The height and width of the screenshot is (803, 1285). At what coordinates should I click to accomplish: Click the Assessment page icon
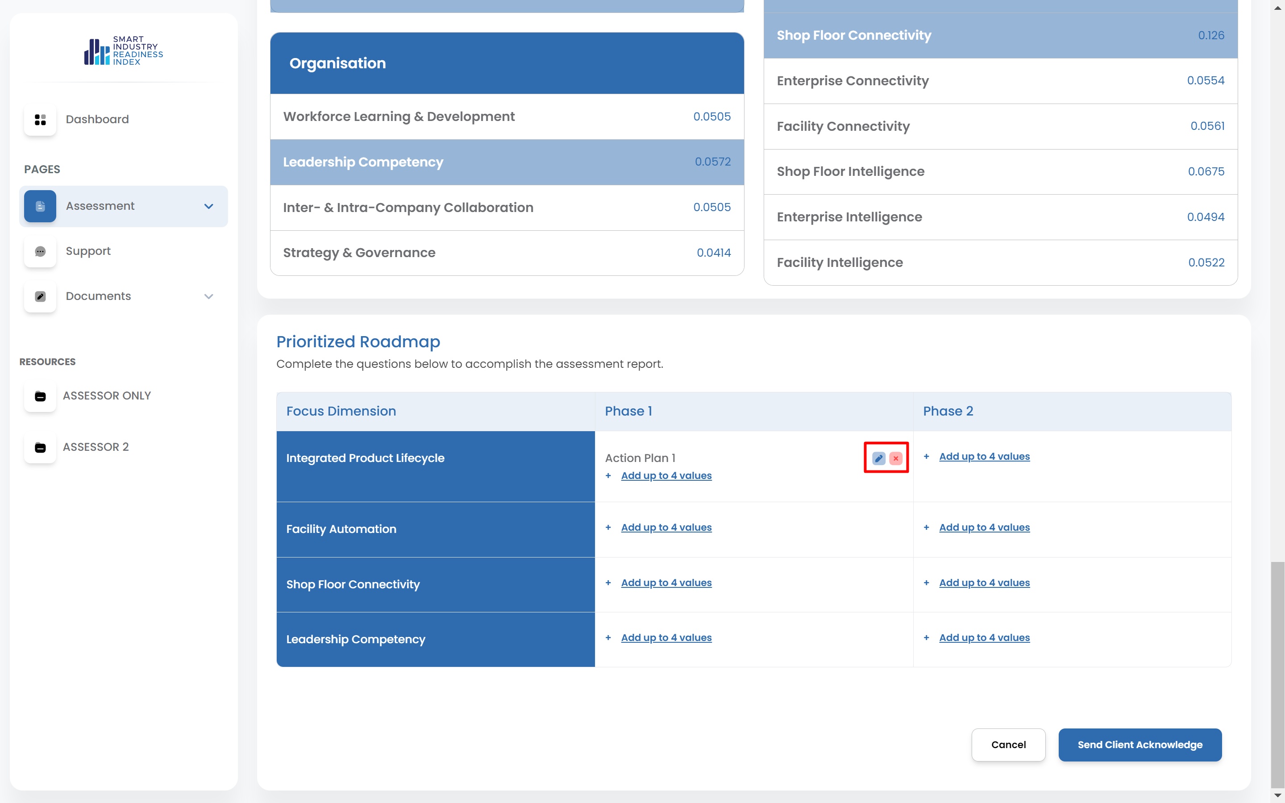tap(40, 206)
